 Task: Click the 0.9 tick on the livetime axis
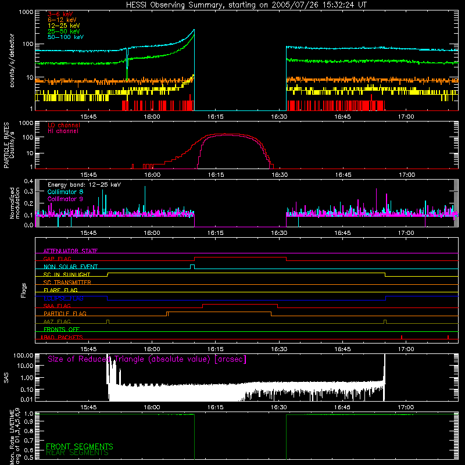(x=28, y=421)
